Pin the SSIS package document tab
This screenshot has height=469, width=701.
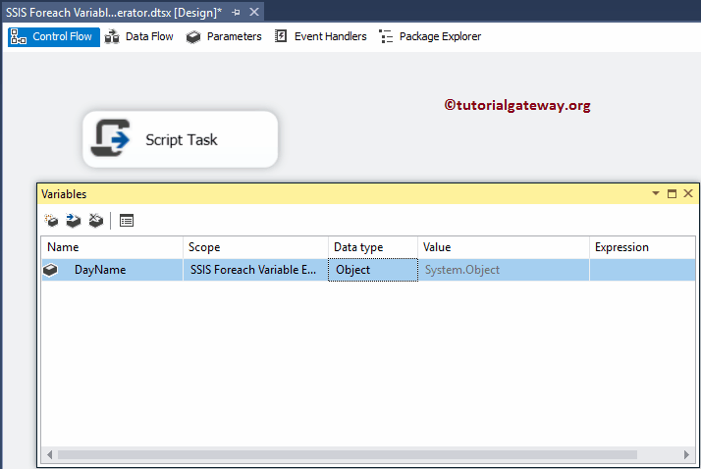236,13
